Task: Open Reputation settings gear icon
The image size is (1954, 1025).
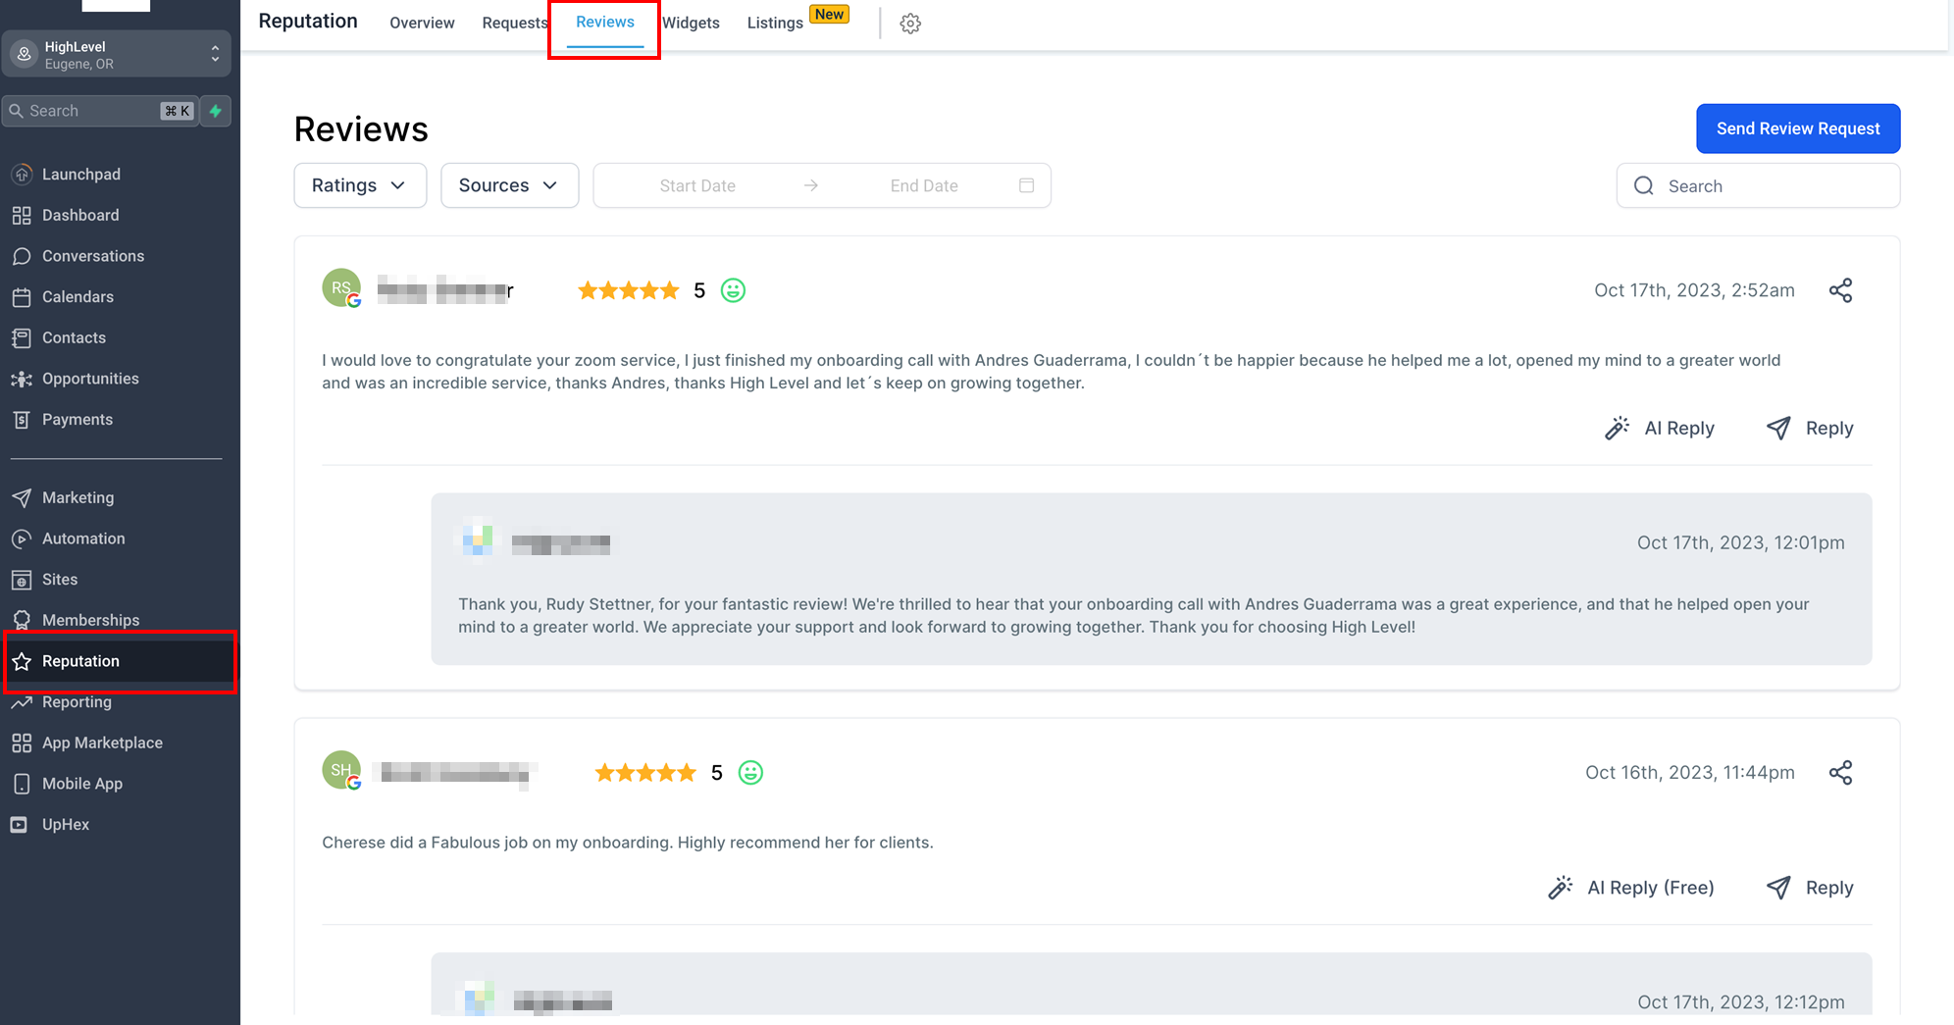Action: pos(910,23)
